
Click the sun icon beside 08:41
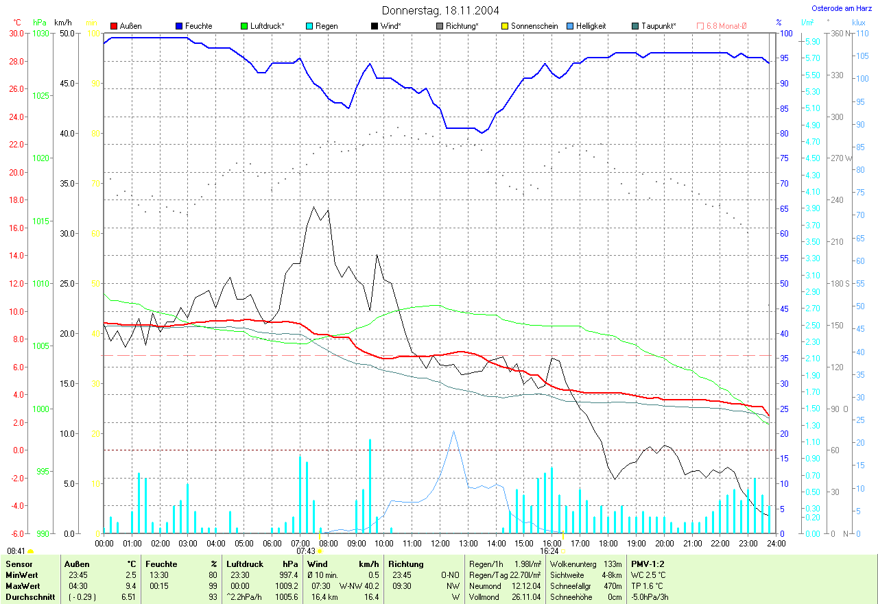31,551
